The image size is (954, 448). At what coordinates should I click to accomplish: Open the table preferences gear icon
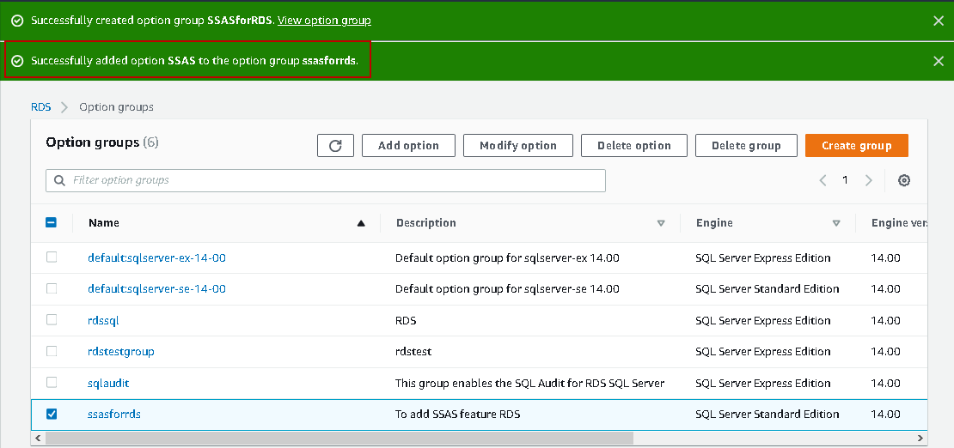coord(903,180)
